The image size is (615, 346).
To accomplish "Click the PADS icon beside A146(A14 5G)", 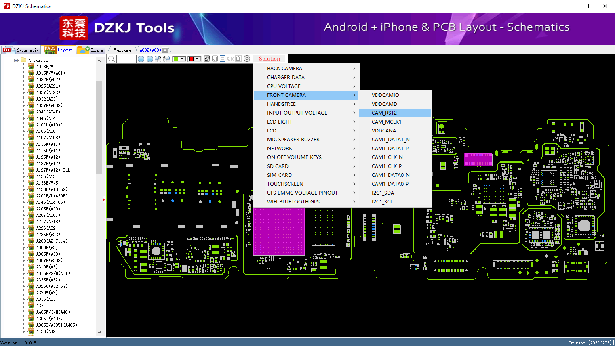I will 31,202.
